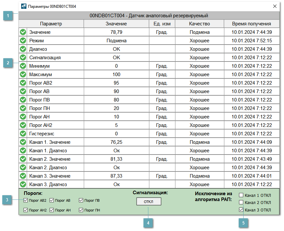The image size is (284, 231).
Task: Click the green status icon beside Значение row
Action: click(23, 32)
